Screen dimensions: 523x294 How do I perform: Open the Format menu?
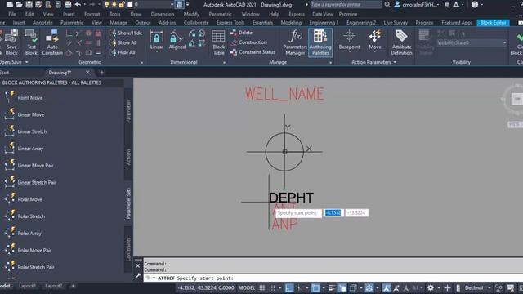coord(92,14)
